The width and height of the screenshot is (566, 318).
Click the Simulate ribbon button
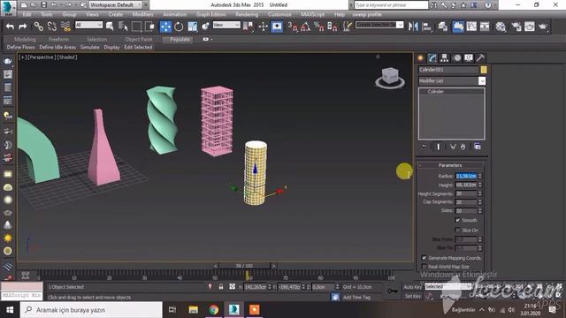click(90, 47)
